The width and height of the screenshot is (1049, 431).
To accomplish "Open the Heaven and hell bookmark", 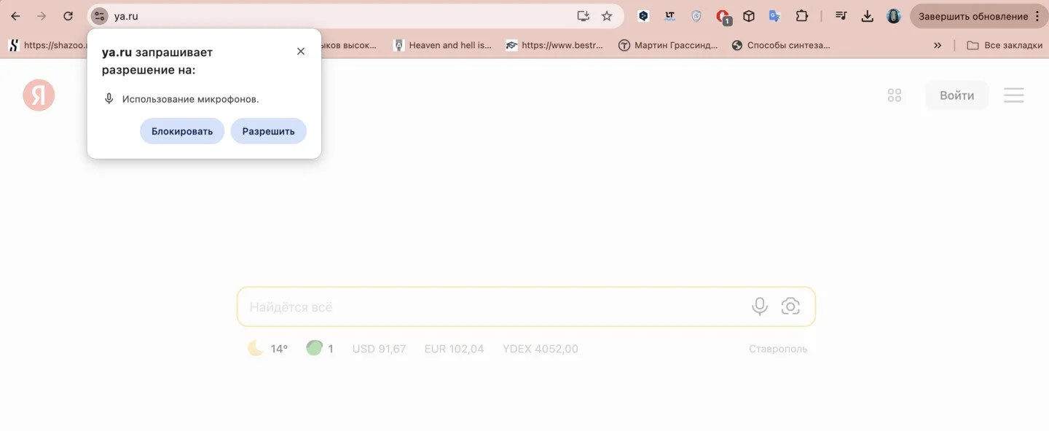I will tap(442, 45).
